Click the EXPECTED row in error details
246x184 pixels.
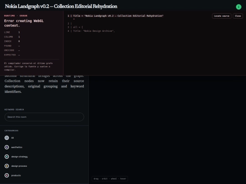12,55
